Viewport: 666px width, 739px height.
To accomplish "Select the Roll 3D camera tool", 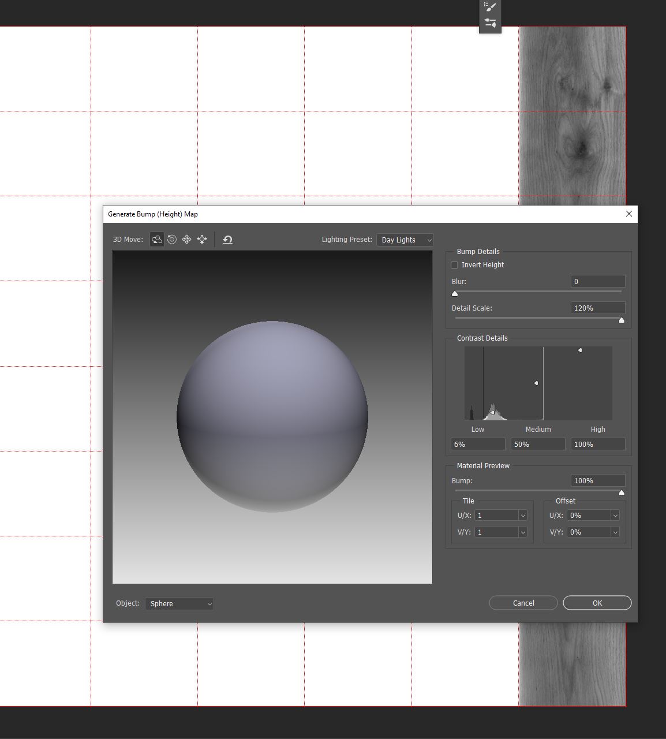I will pos(171,240).
